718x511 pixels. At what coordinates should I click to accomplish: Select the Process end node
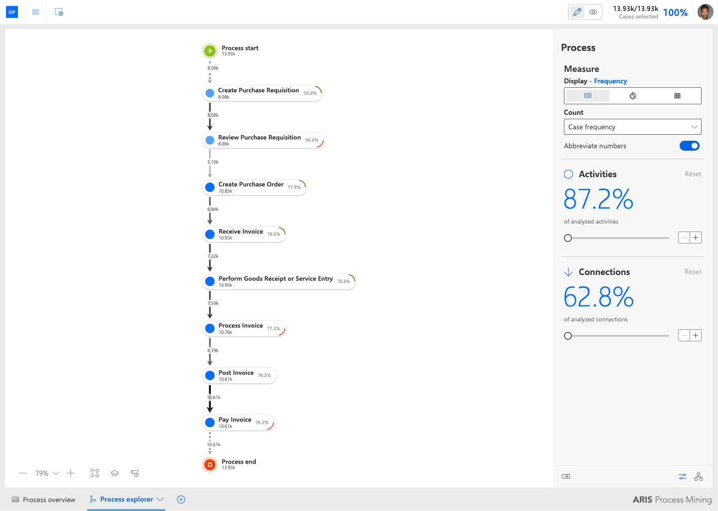(x=210, y=465)
